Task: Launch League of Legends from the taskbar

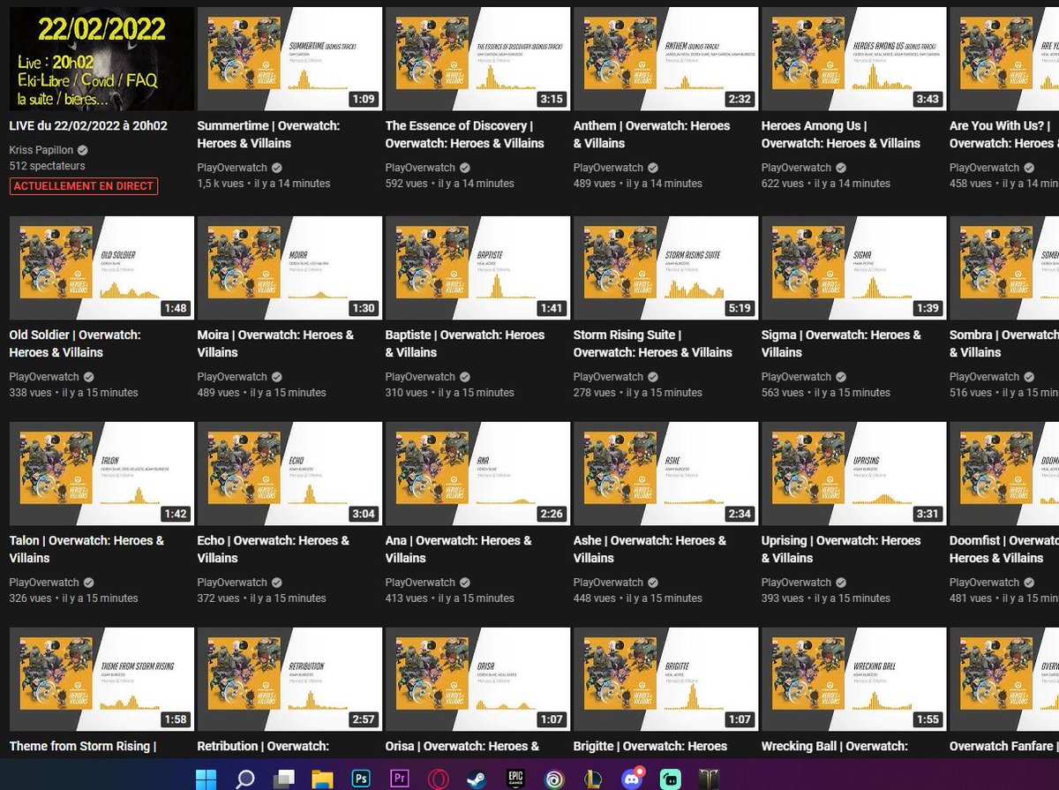Action: [593, 779]
